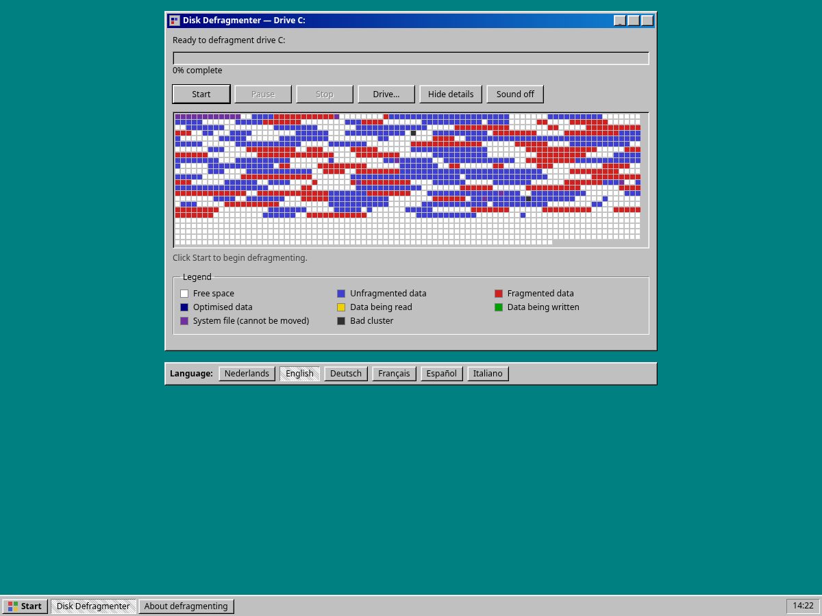Activate Disk Defragmenter taskbar item
The height and width of the screenshot is (616, 822).
pos(93,606)
